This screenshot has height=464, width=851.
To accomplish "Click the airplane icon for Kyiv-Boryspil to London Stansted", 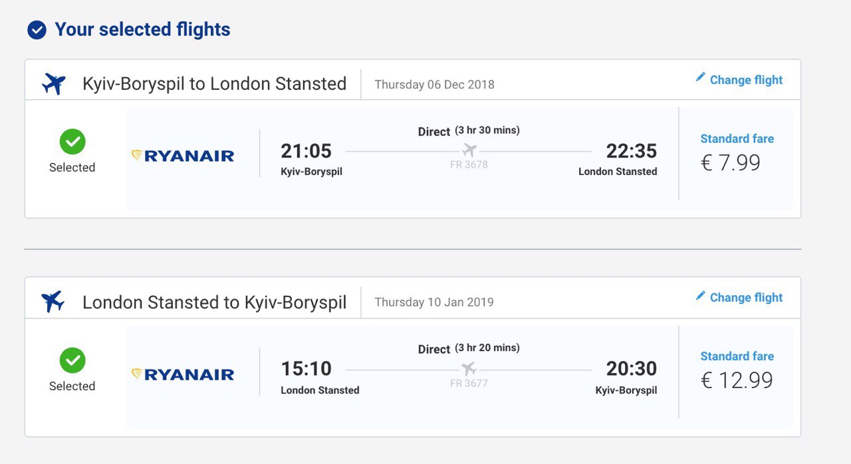I will click(53, 84).
